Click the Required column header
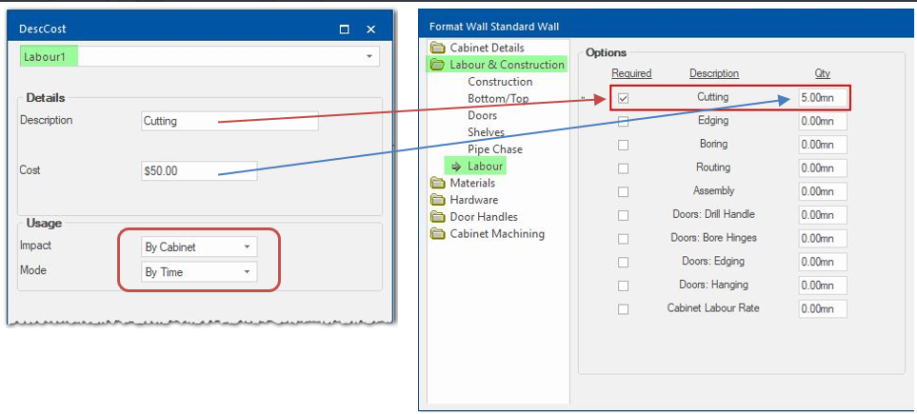 click(x=630, y=73)
